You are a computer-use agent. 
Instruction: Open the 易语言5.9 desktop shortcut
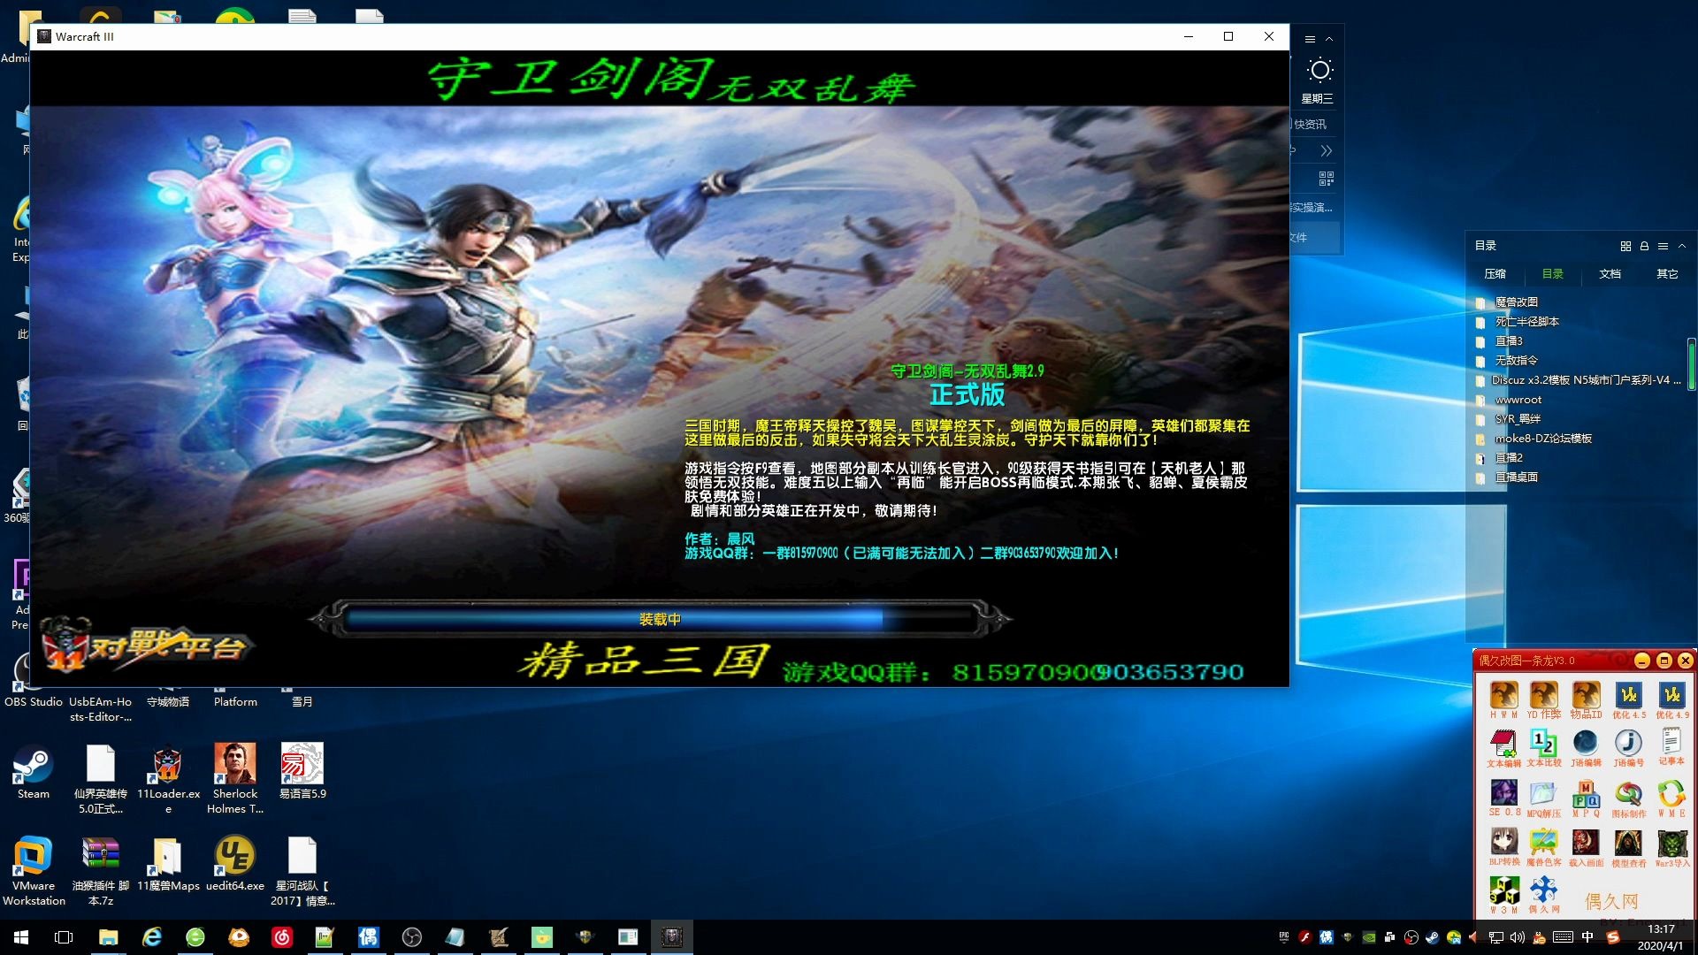point(302,771)
